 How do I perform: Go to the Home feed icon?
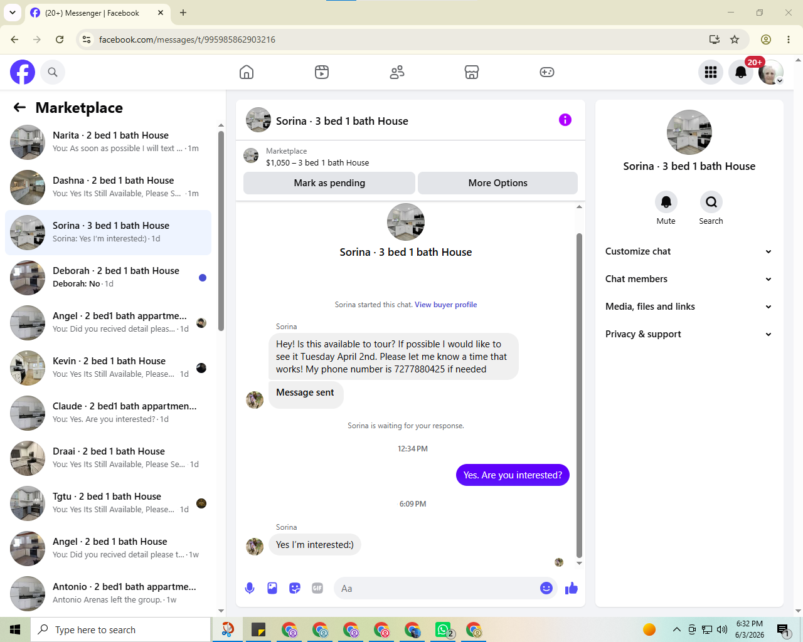click(x=247, y=72)
